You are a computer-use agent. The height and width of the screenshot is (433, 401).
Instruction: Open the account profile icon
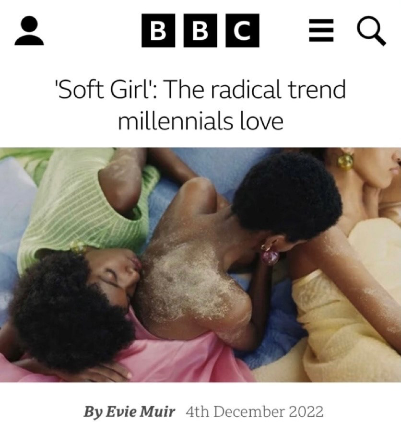pos(29,30)
